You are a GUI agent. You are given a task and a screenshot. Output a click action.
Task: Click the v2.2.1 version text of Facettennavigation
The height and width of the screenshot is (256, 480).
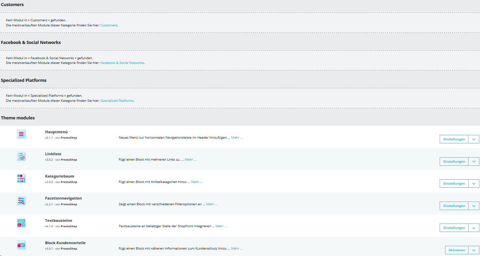(49, 205)
